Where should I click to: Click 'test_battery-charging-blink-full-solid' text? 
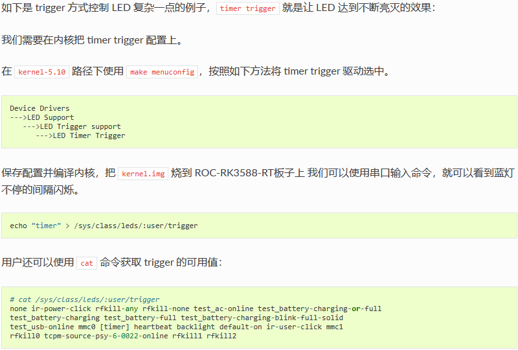(x=262, y=318)
